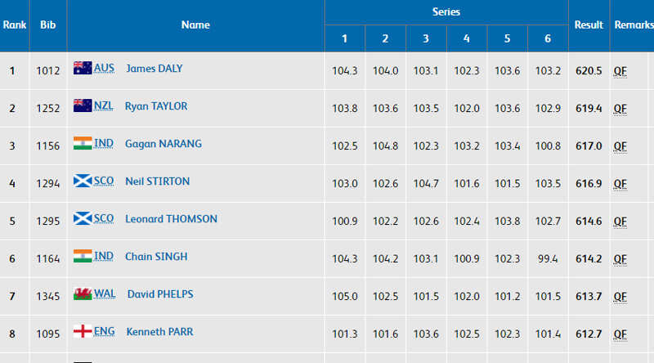The width and height of the screenshot is (654, 363).
Task: Click India flag next to Chain SINGH
Action: pyautogui.click(x=83, y=256)
